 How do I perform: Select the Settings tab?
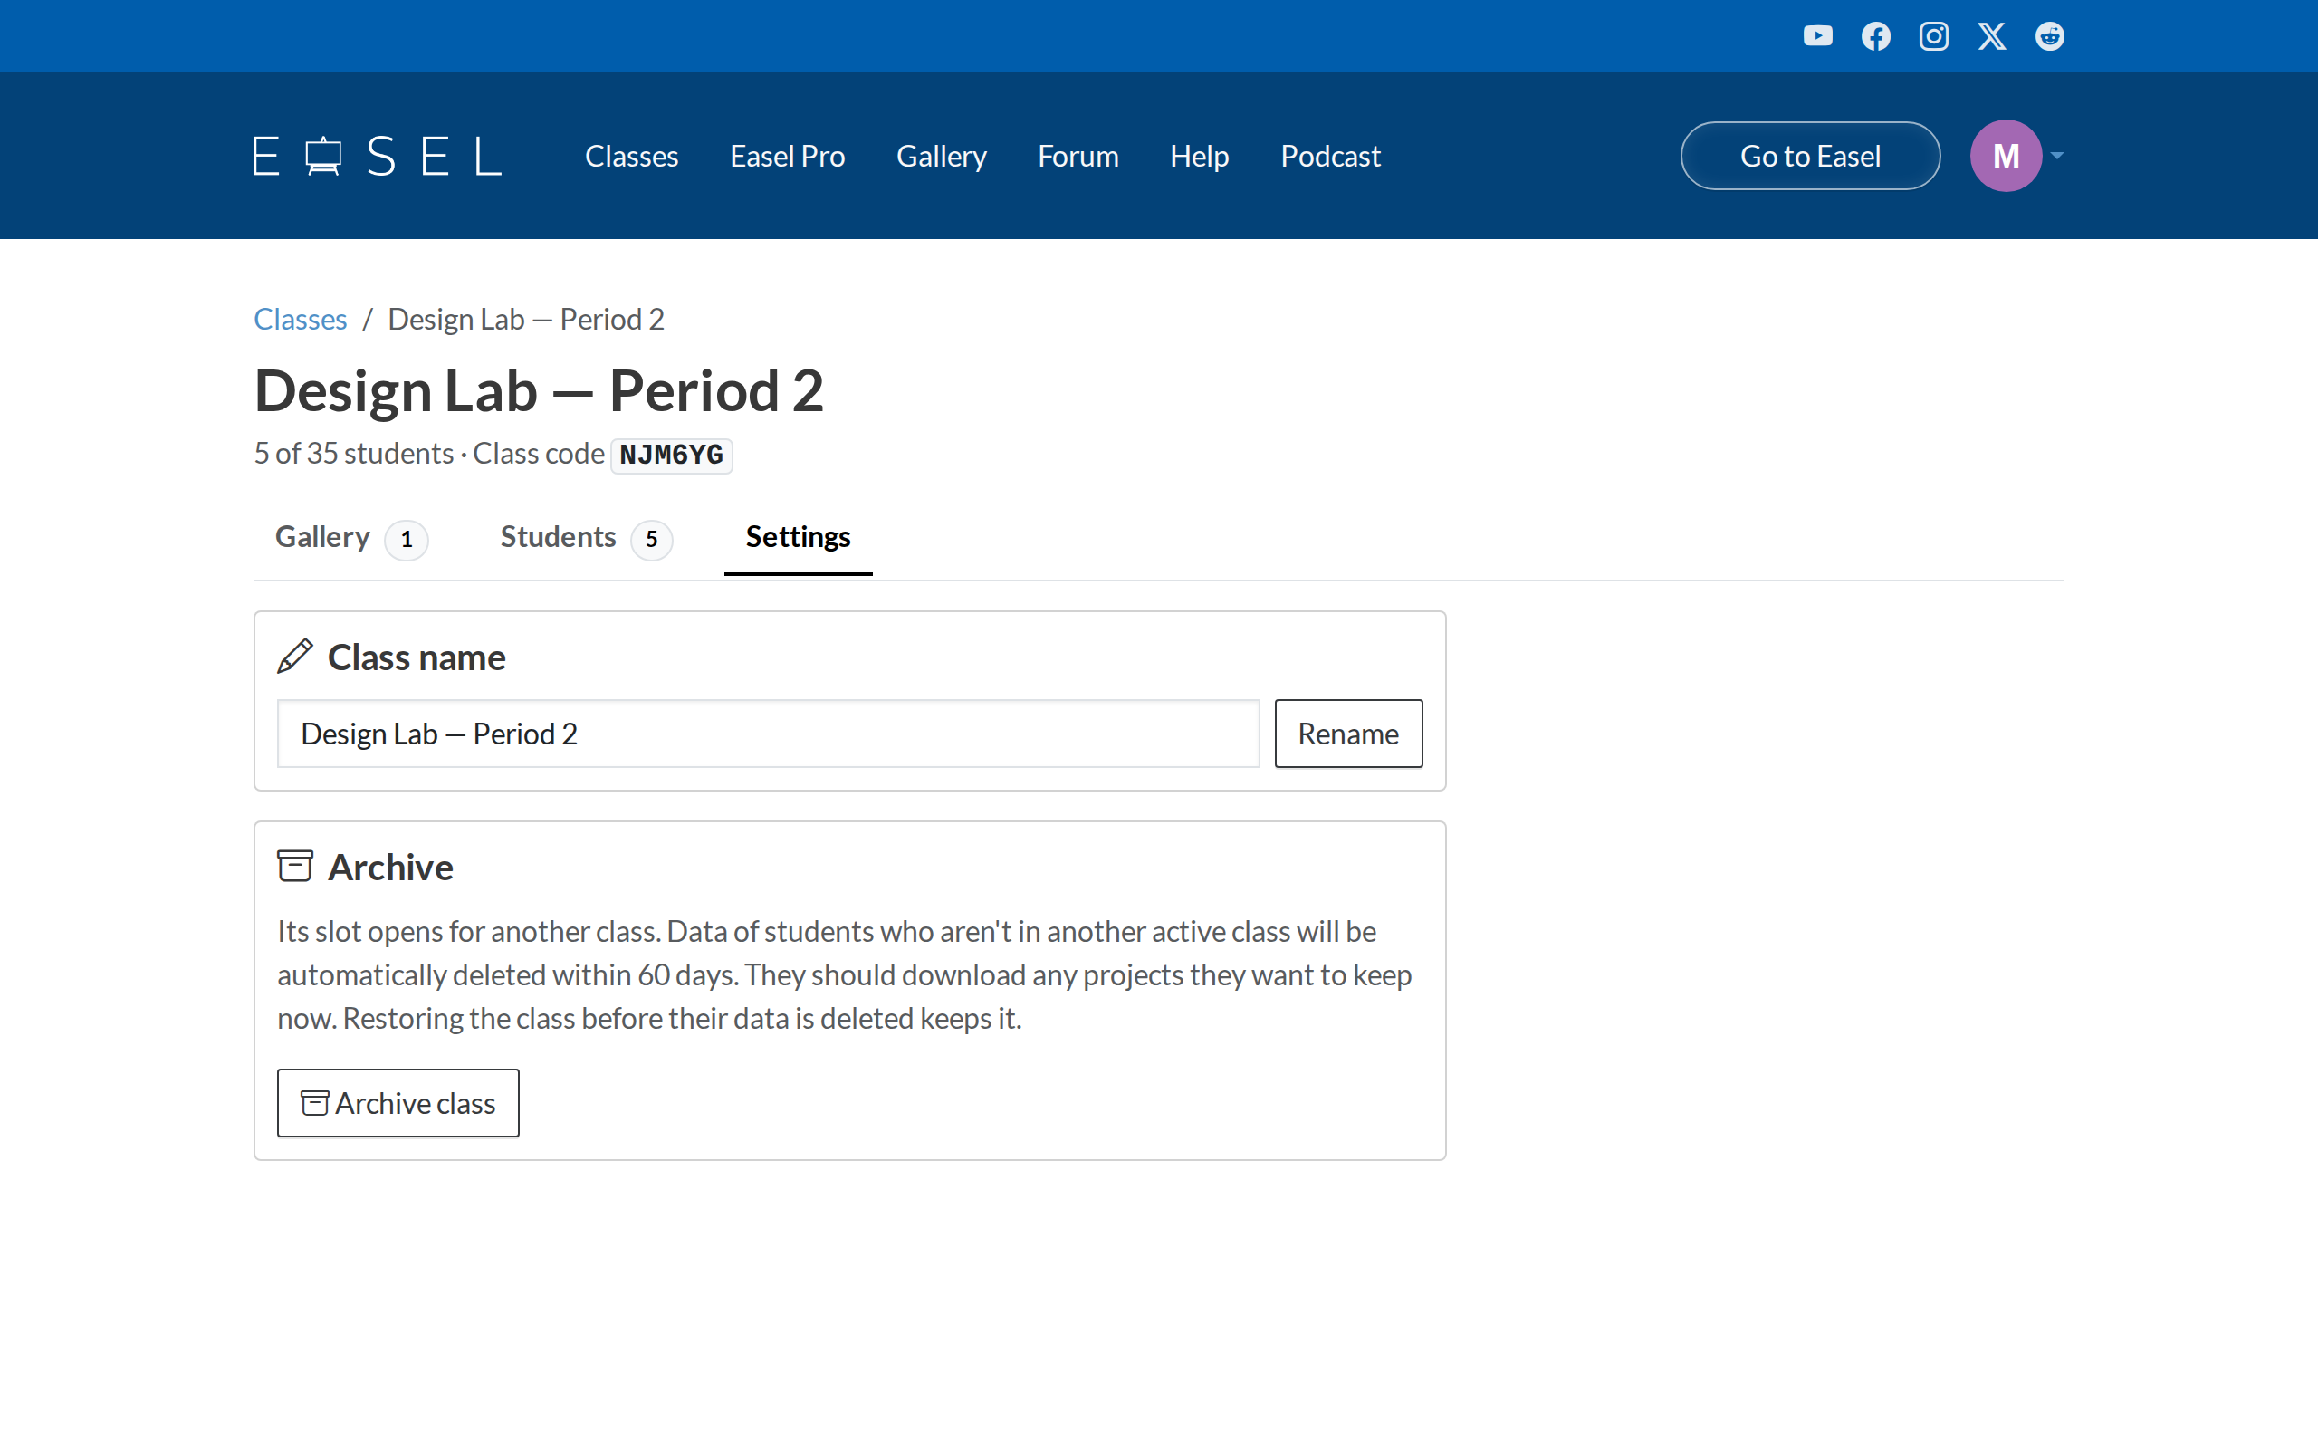point(798,537)
